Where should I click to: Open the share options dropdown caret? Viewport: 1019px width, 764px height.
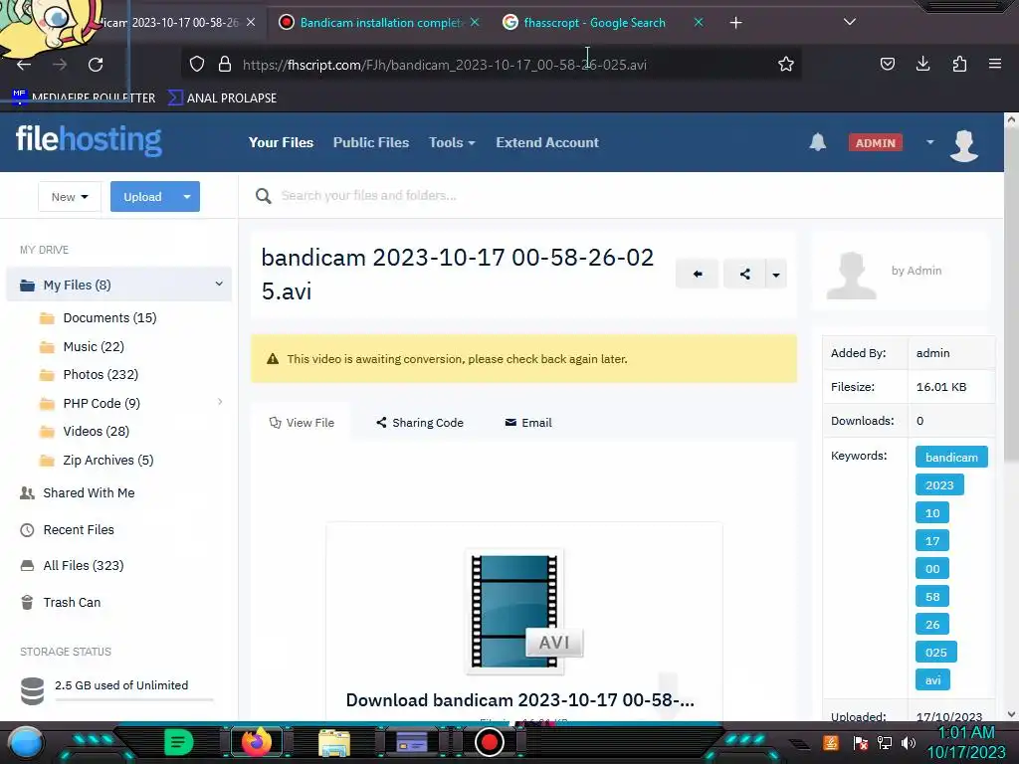coord(776,275)
